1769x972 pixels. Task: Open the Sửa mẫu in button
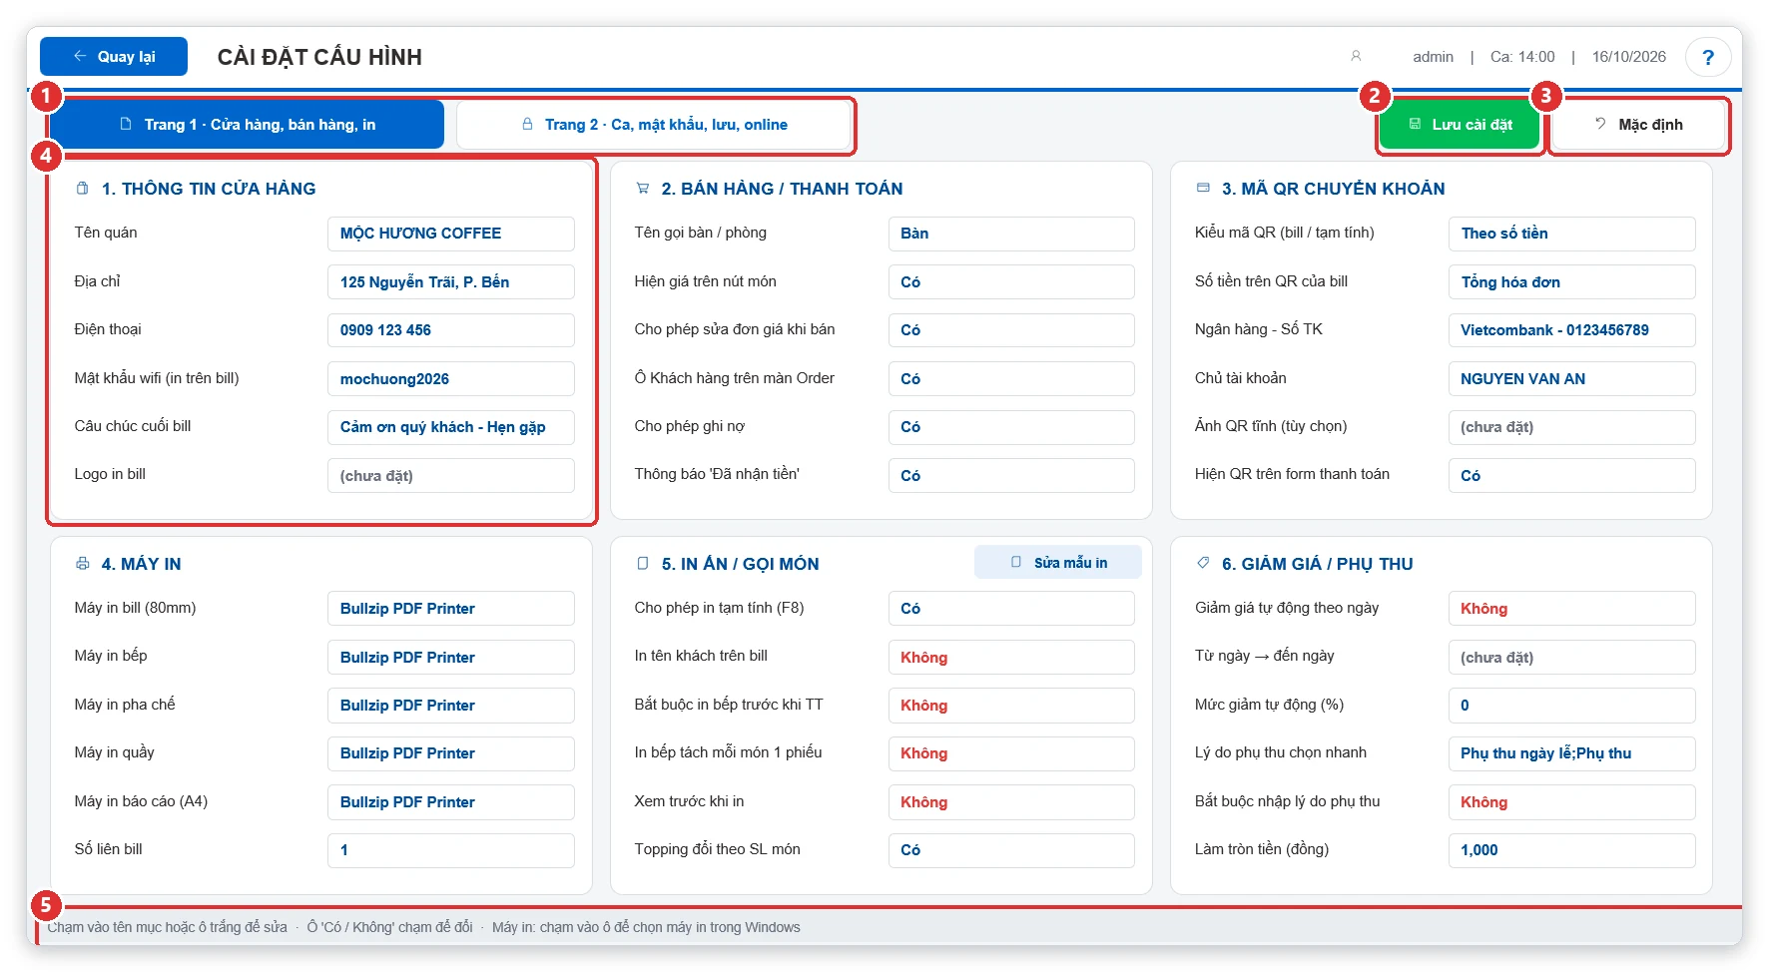click(1058, 563)
